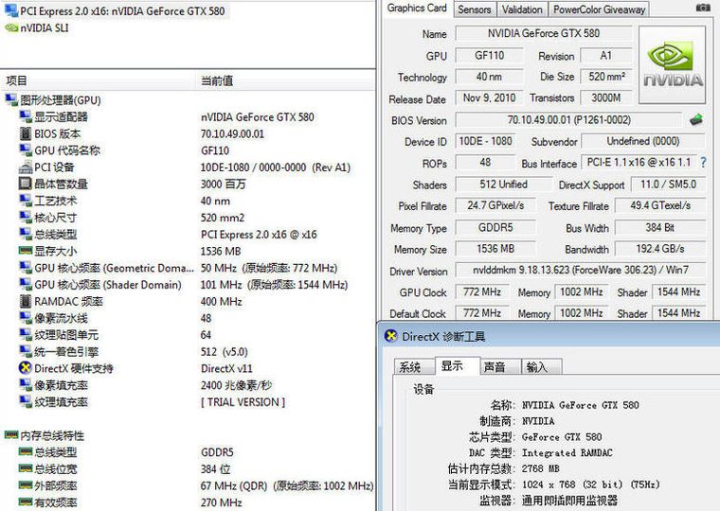Click the PCI Express device icon at top
Viewport: 720px width, 511px height.
pos(11,10)
